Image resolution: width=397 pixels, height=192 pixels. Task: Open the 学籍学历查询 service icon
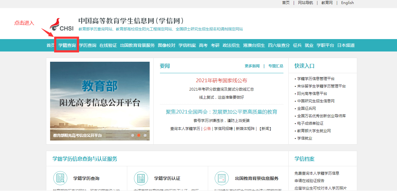pos(60,178)
